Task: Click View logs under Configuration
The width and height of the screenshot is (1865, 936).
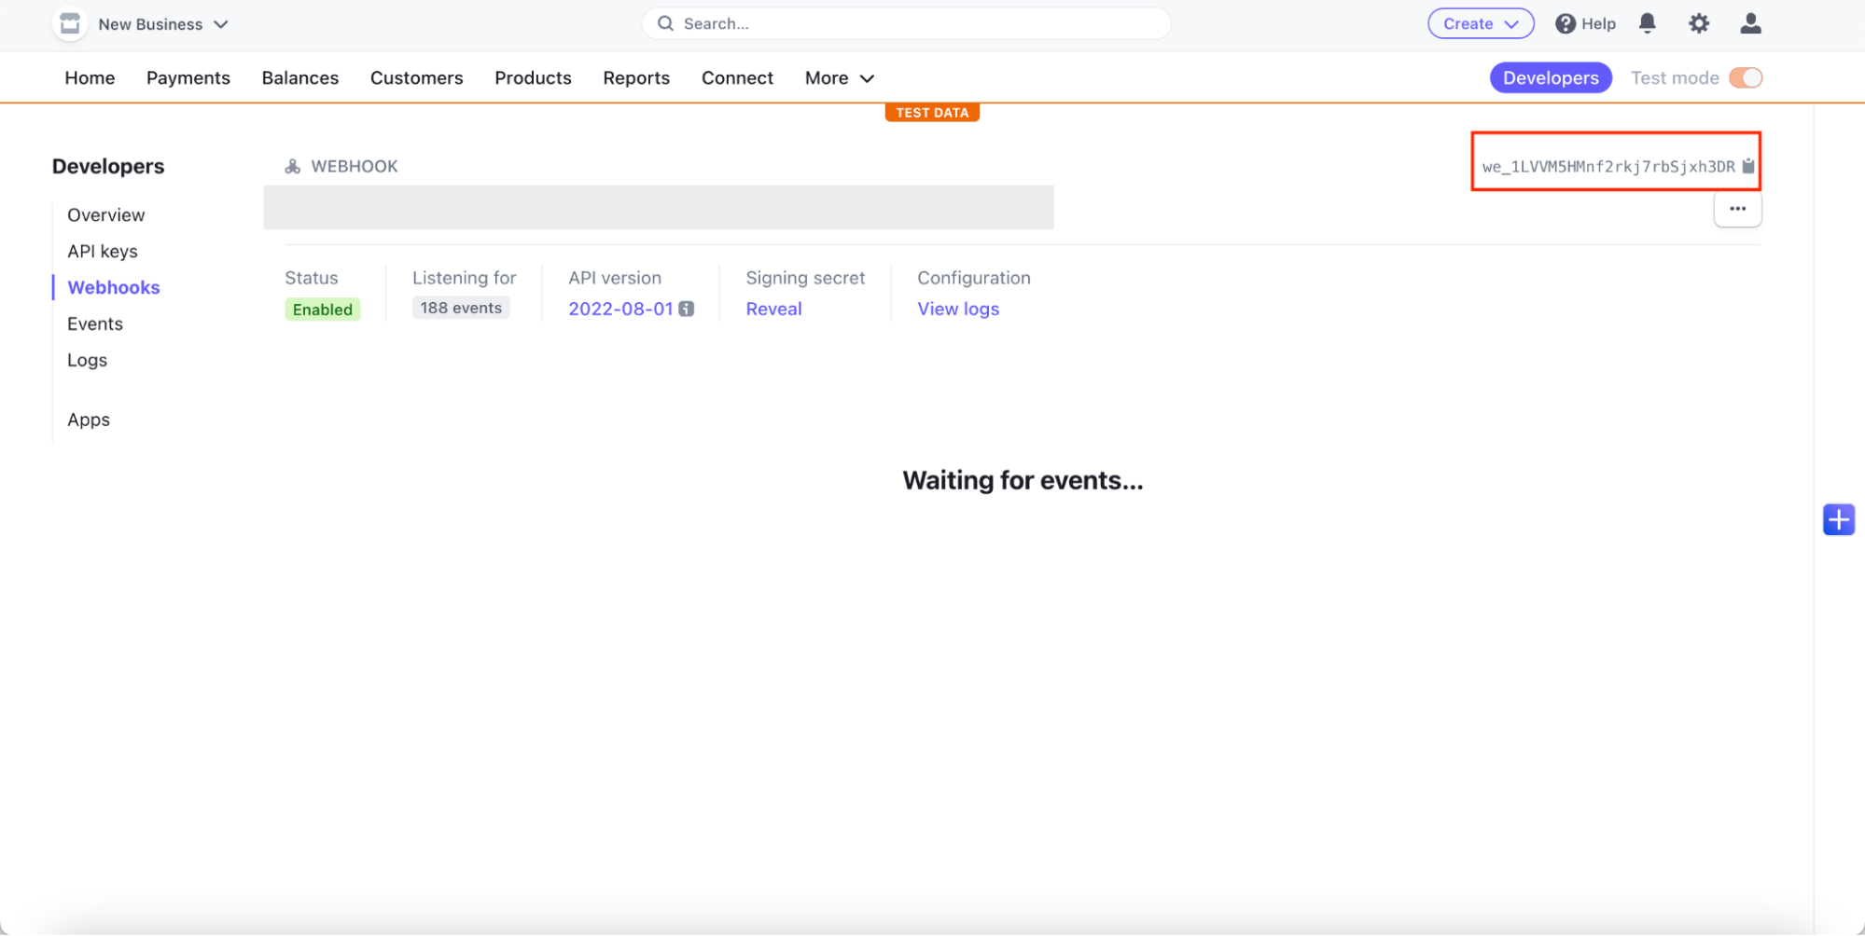Action: coord(958,309)
